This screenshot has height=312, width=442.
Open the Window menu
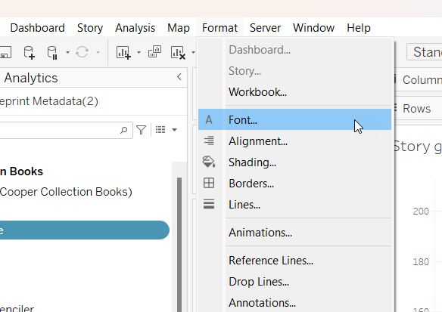coord(313,28)
